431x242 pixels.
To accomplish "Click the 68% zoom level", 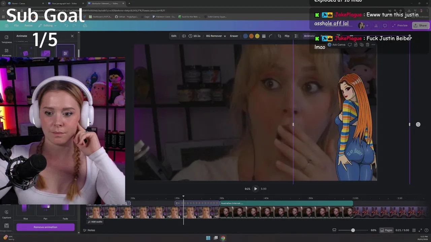I will (x=373, y=230).
